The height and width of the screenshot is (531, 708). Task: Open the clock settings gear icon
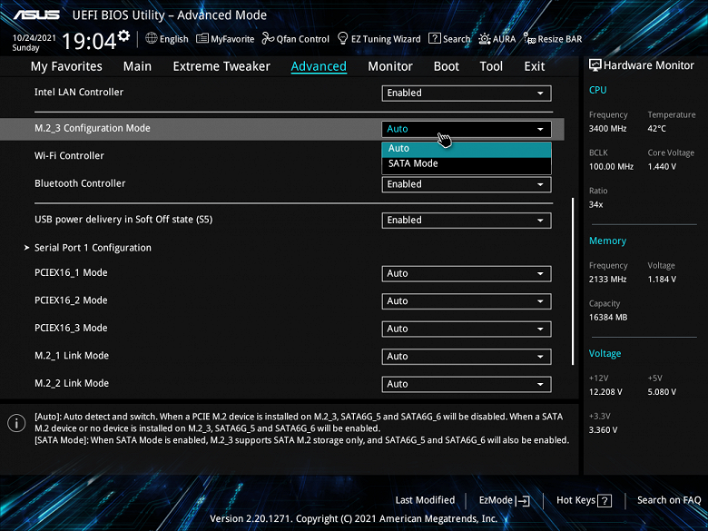123,35
